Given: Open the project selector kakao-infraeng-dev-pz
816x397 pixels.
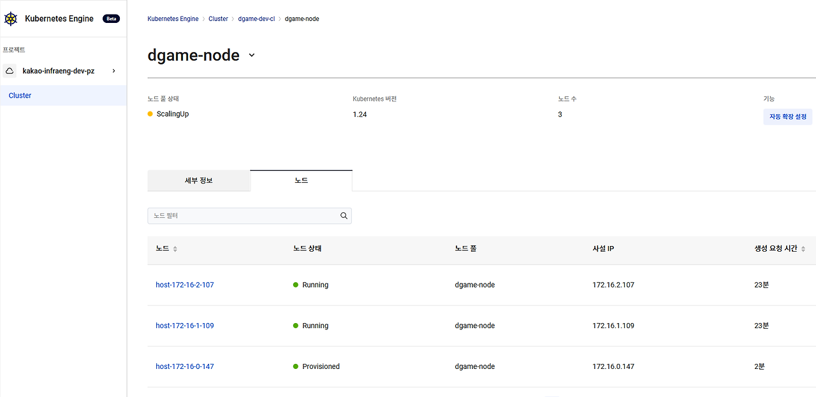Looking at the screenshot, I should click(x=63, y=71).
